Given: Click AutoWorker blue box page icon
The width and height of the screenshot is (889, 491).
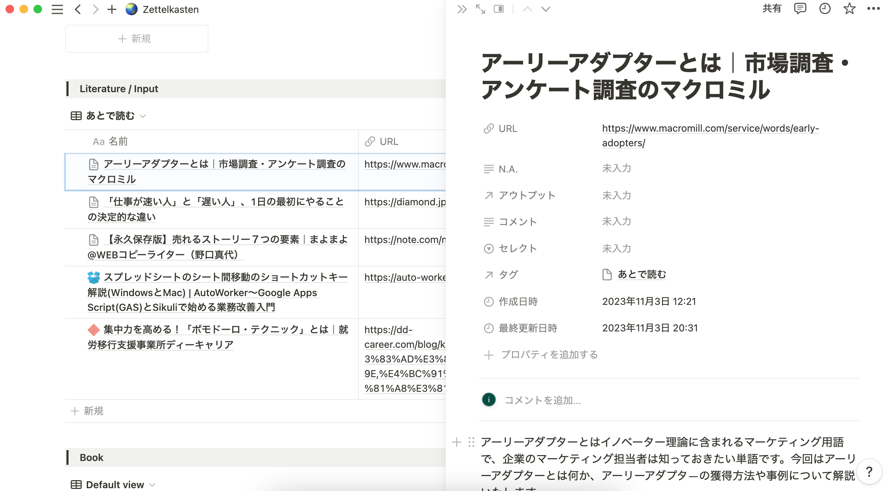Looking at the screenshot, I should 94,277.
